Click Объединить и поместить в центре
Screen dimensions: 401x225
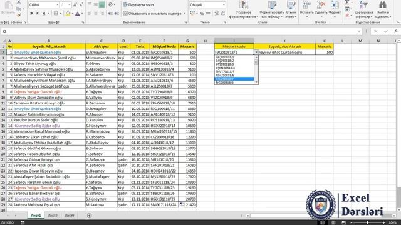point(152,14)
